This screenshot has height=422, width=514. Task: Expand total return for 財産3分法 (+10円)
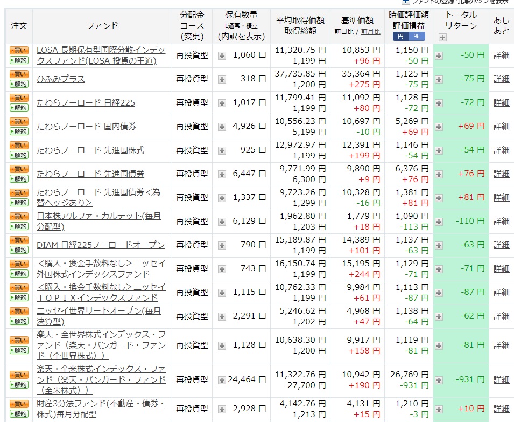(x=439, y=409)
